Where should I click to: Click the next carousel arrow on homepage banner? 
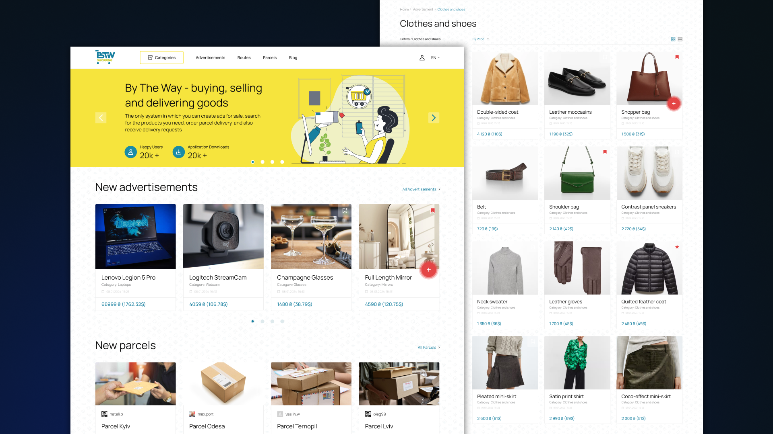pos(434,118)
